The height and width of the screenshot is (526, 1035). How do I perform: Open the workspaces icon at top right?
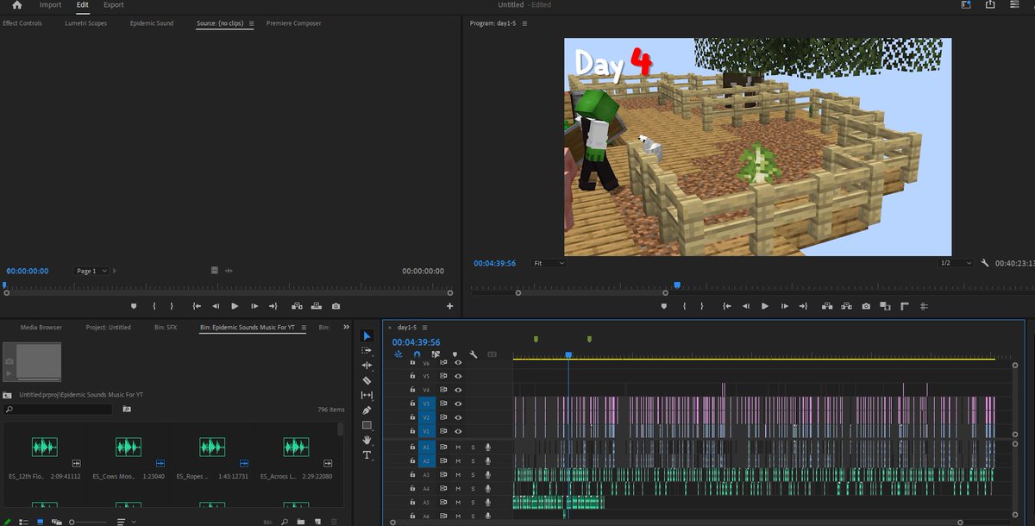click(966, 5)
